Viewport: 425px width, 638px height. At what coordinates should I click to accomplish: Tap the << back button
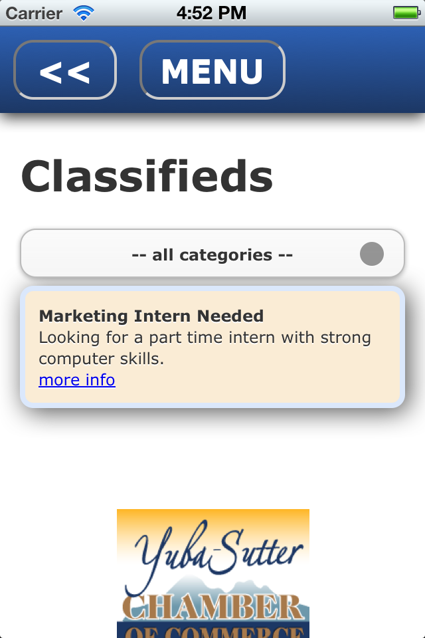point(65,70)
